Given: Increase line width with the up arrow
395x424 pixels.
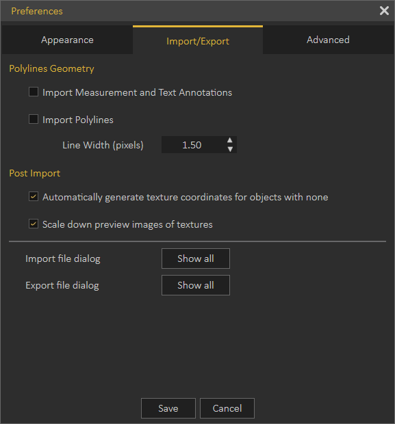Looking at the screenshot, I should pyautogui.click(x=230, y=140).
